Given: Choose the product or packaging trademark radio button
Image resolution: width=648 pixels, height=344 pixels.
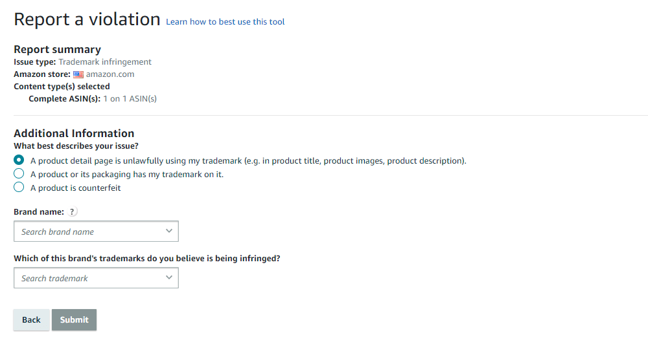Looking at the screenshot, I should 19,174.
